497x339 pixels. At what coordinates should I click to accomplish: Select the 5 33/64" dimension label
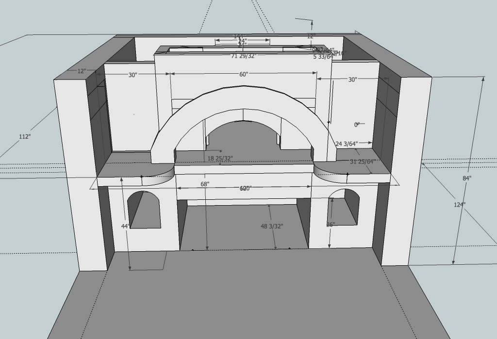[x=323, y=57]
